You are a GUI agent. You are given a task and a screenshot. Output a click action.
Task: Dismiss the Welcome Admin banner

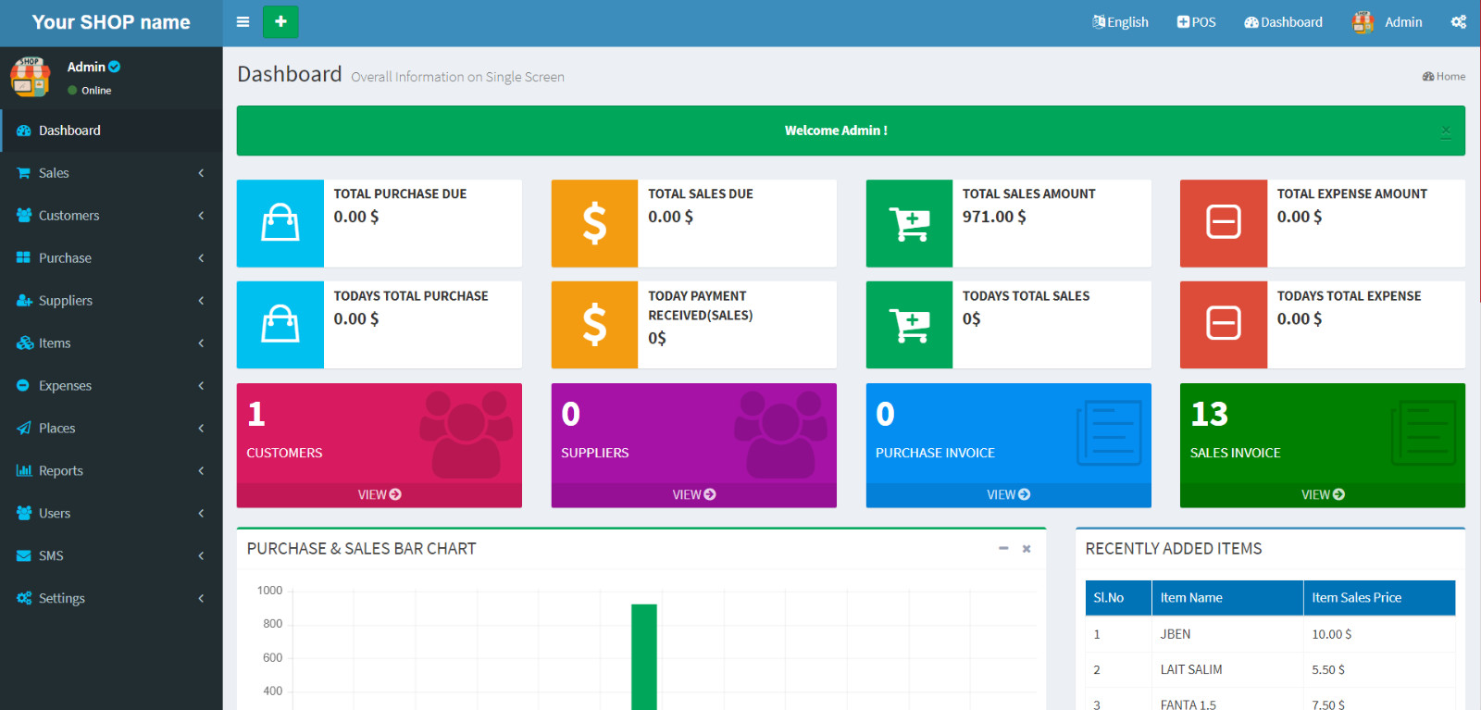(1446, 131)
